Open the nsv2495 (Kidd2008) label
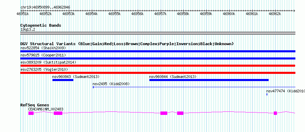 111,84
